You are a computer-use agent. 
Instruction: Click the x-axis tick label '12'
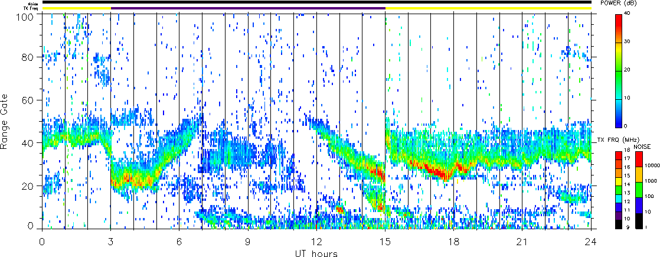(x=316, y=242)
